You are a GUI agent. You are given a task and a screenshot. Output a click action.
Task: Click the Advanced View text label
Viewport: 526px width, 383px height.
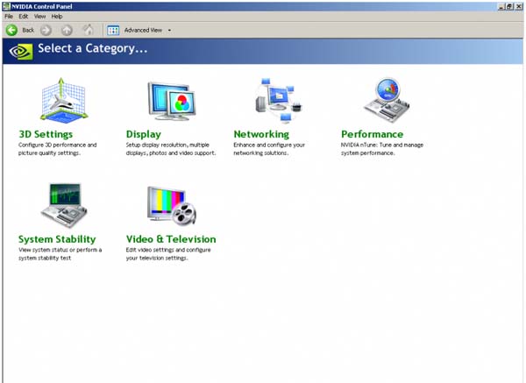click(x=143, y=30)
